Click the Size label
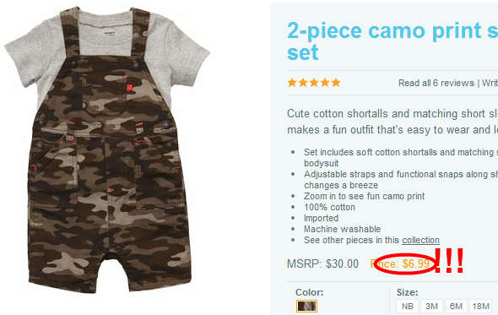Image resolution: width=498 pixels, height=315 pixels. pyautogui.click(x=407, y=292)
